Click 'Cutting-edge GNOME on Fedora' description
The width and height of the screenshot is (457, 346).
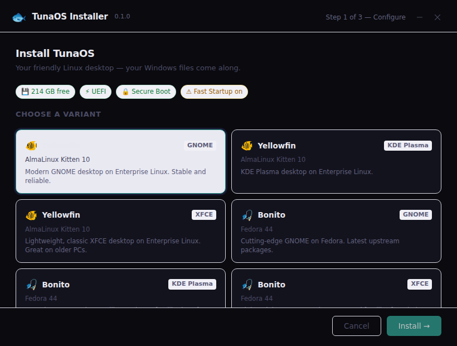(x=320, y=246)
